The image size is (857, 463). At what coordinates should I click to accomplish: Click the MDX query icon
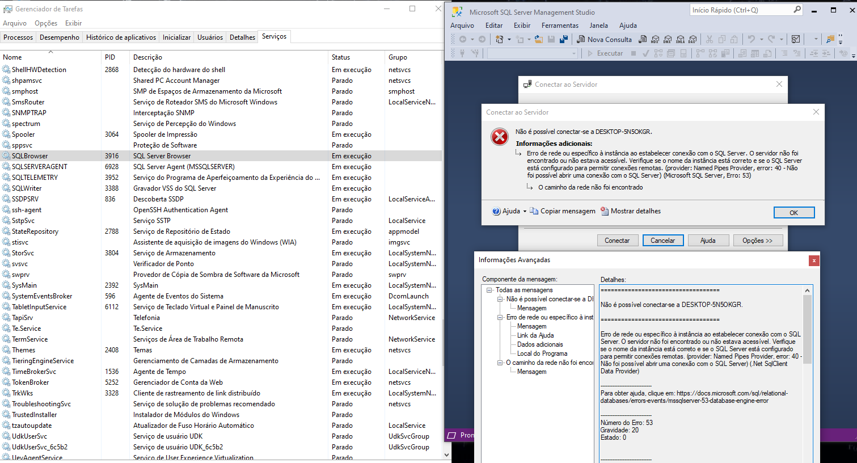[655, 39]
